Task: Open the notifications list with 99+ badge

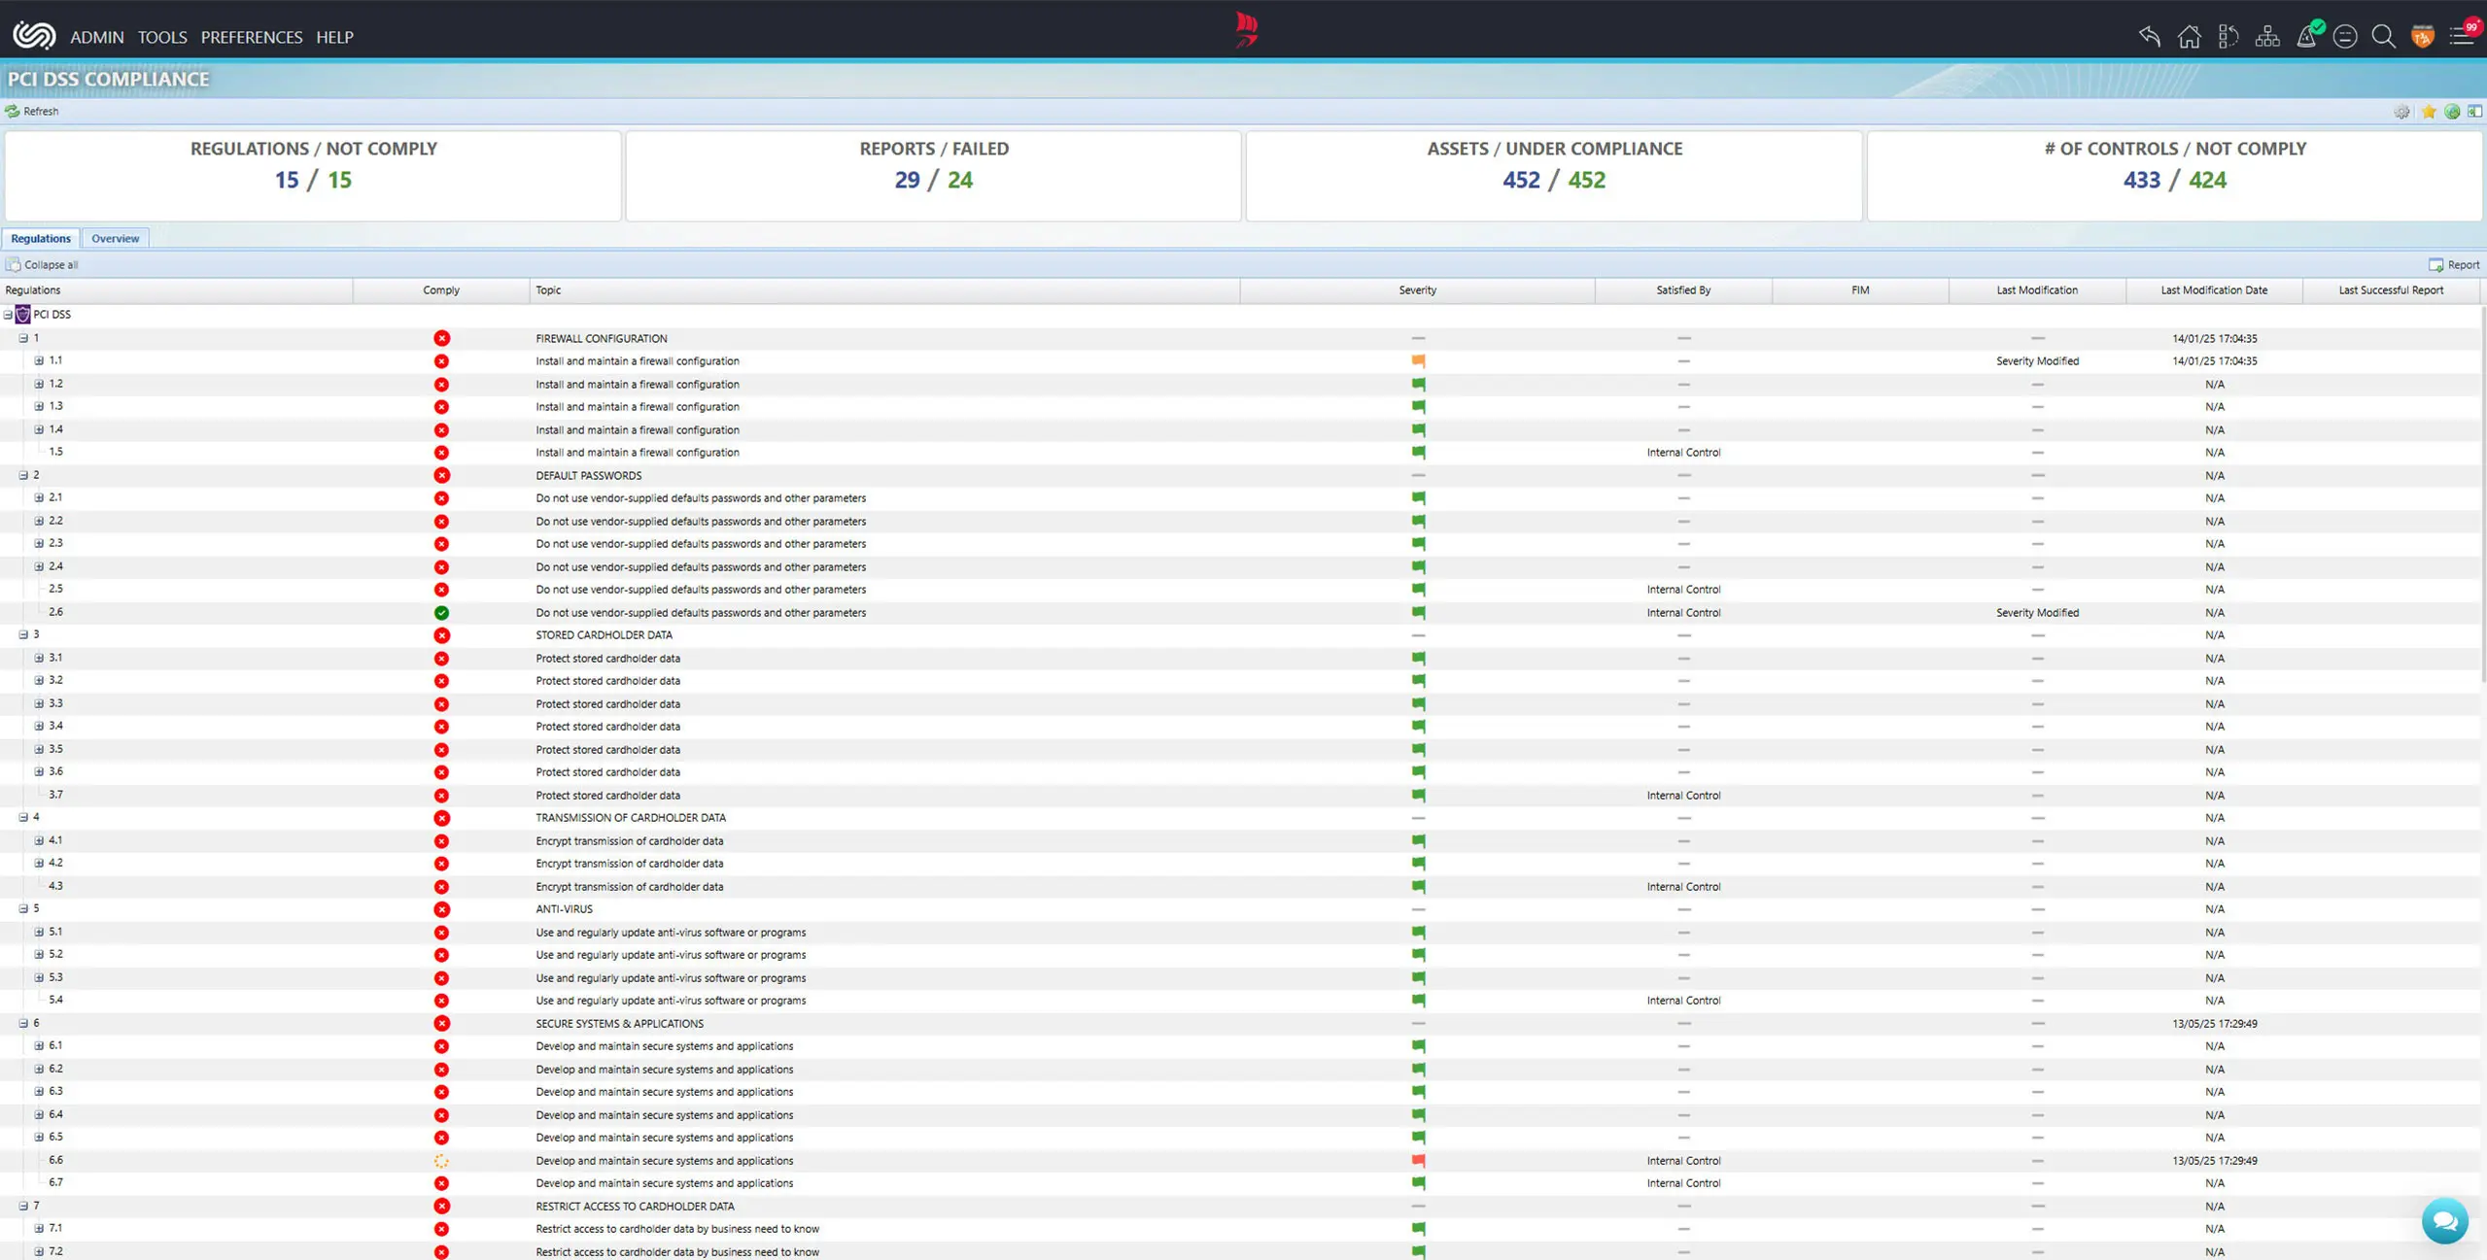Action: [2462, 37]
